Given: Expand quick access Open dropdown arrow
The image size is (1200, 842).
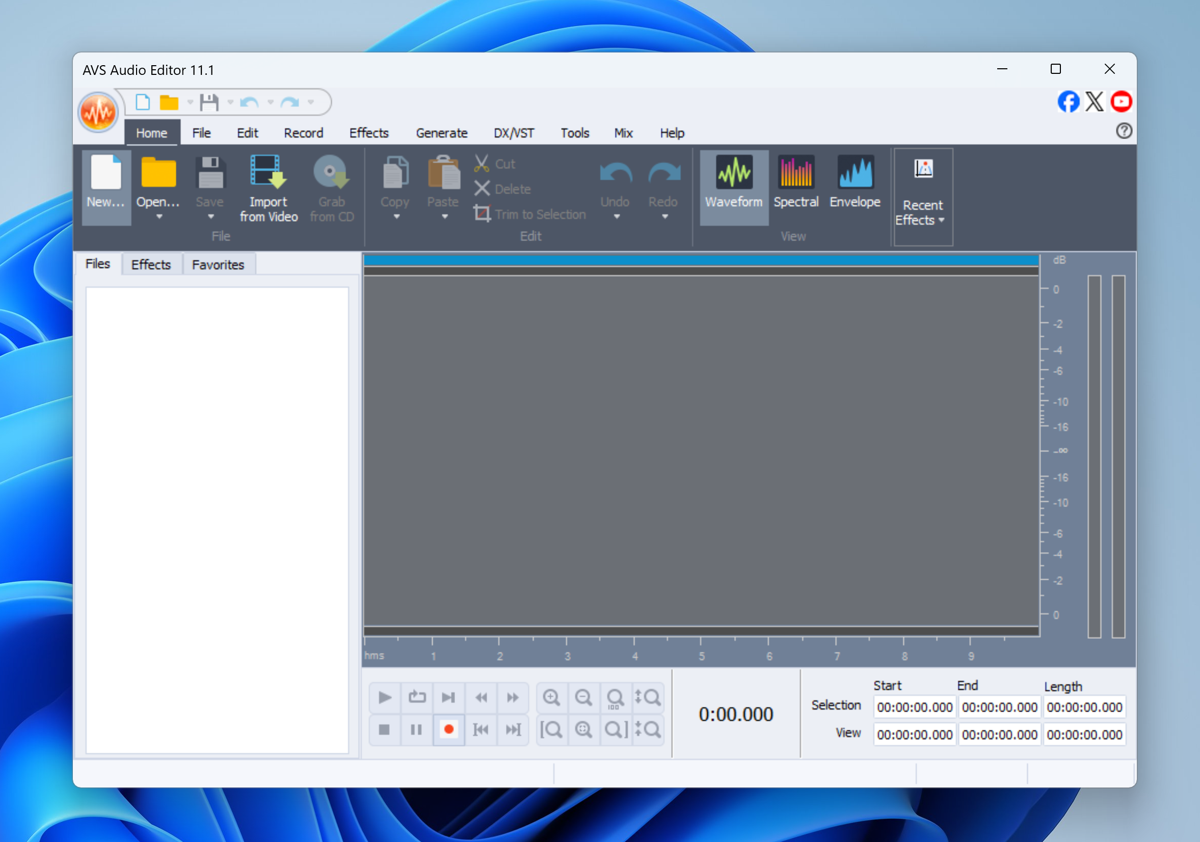Looking at the screenshot, I should click(x=190, y=102).
